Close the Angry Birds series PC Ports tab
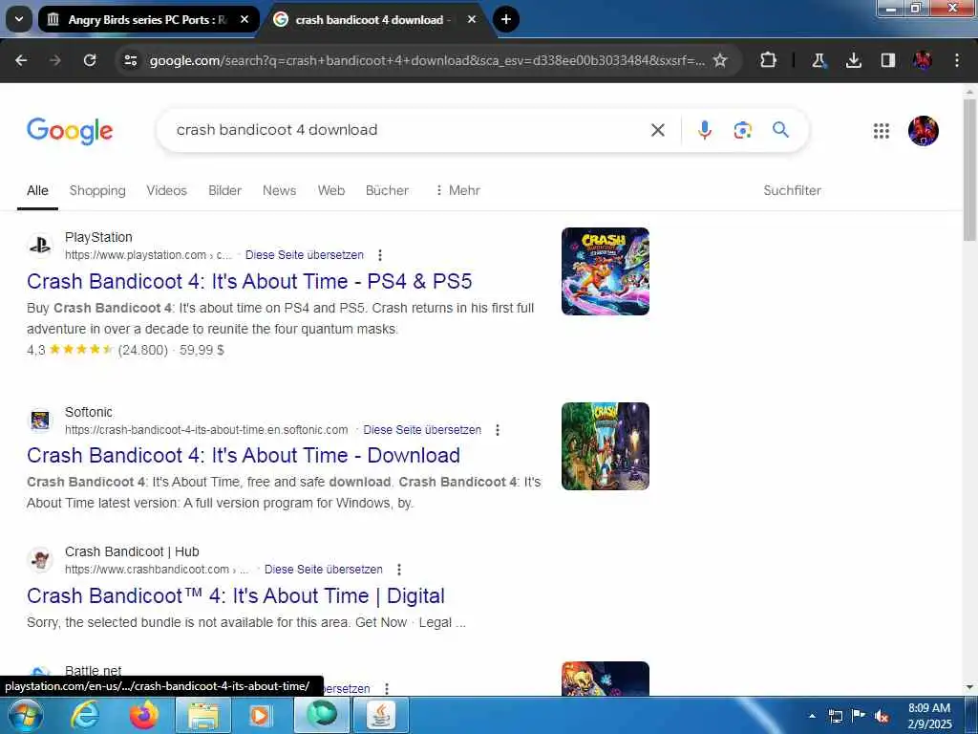 point(244,19)
